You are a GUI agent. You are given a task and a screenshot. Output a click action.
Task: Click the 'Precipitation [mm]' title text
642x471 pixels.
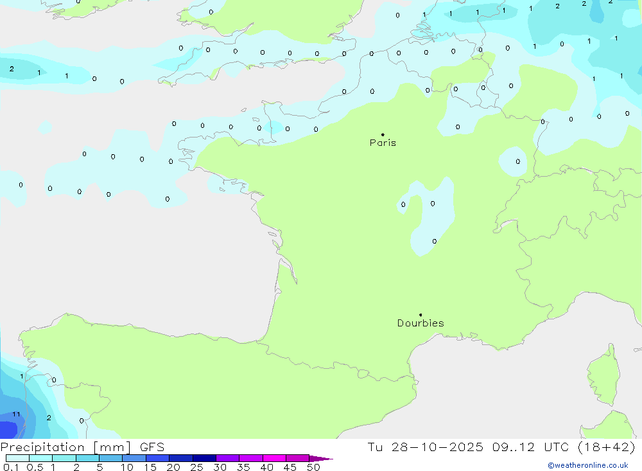[65, 447]
